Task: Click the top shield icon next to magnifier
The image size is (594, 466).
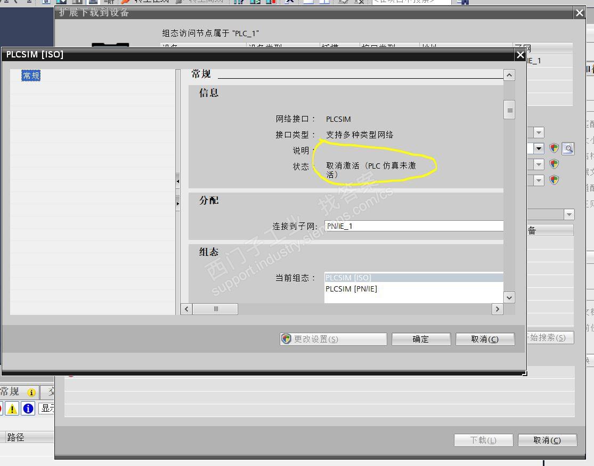Action: pyautogui.click(x=554, y=148)
